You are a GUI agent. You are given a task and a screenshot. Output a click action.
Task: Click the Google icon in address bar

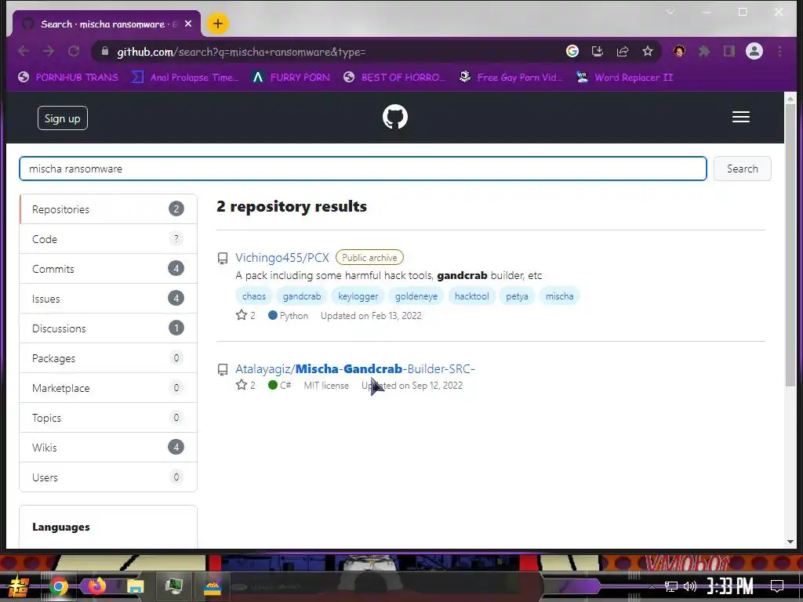[572, 51]
